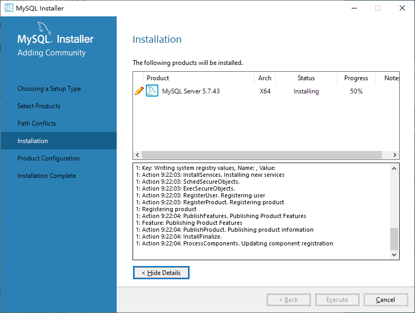Screen dimensions: 415x313
Task: Open Path Conflicts step in sidebar
Action: 36,124
